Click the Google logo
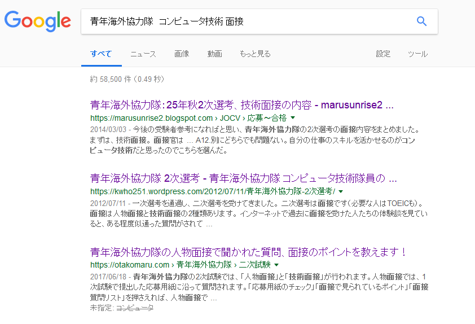Screen dimensions: 475x324 pos(38,21)
